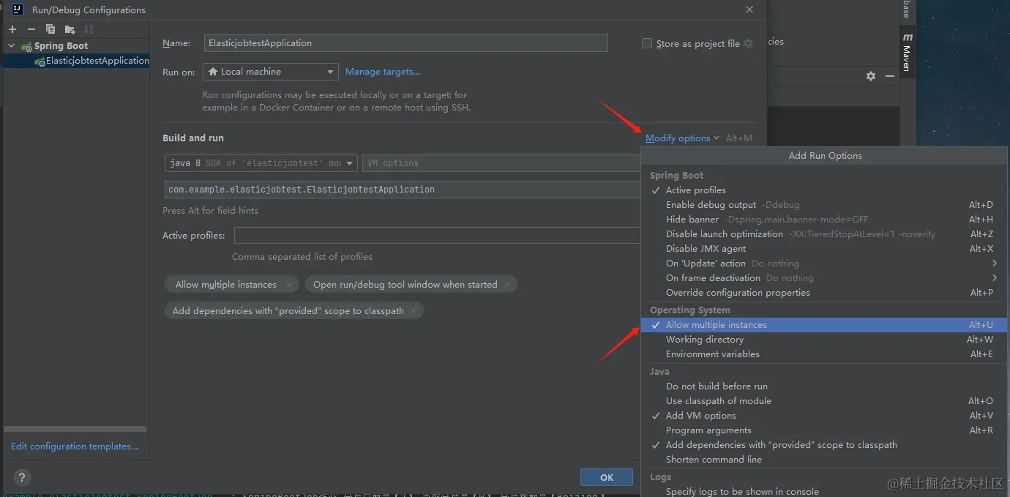This screenshot has width=1010, height=497.
Task: Click the 'Add Run Options' popup title
Action: 825,156
